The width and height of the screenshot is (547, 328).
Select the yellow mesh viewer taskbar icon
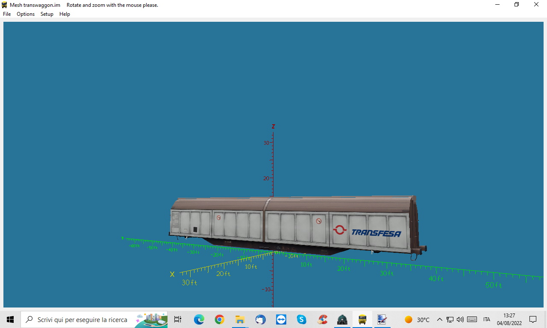point(362,319)
